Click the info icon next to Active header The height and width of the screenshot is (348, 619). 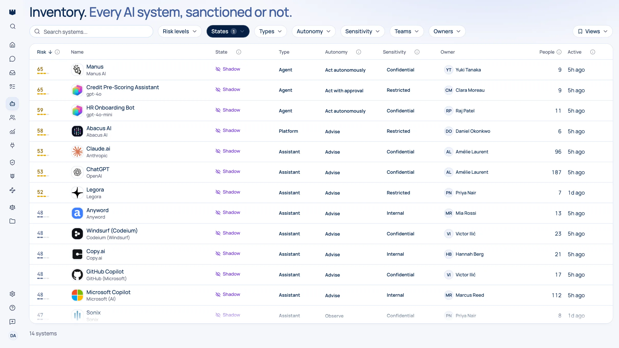(x=593, y=52)
